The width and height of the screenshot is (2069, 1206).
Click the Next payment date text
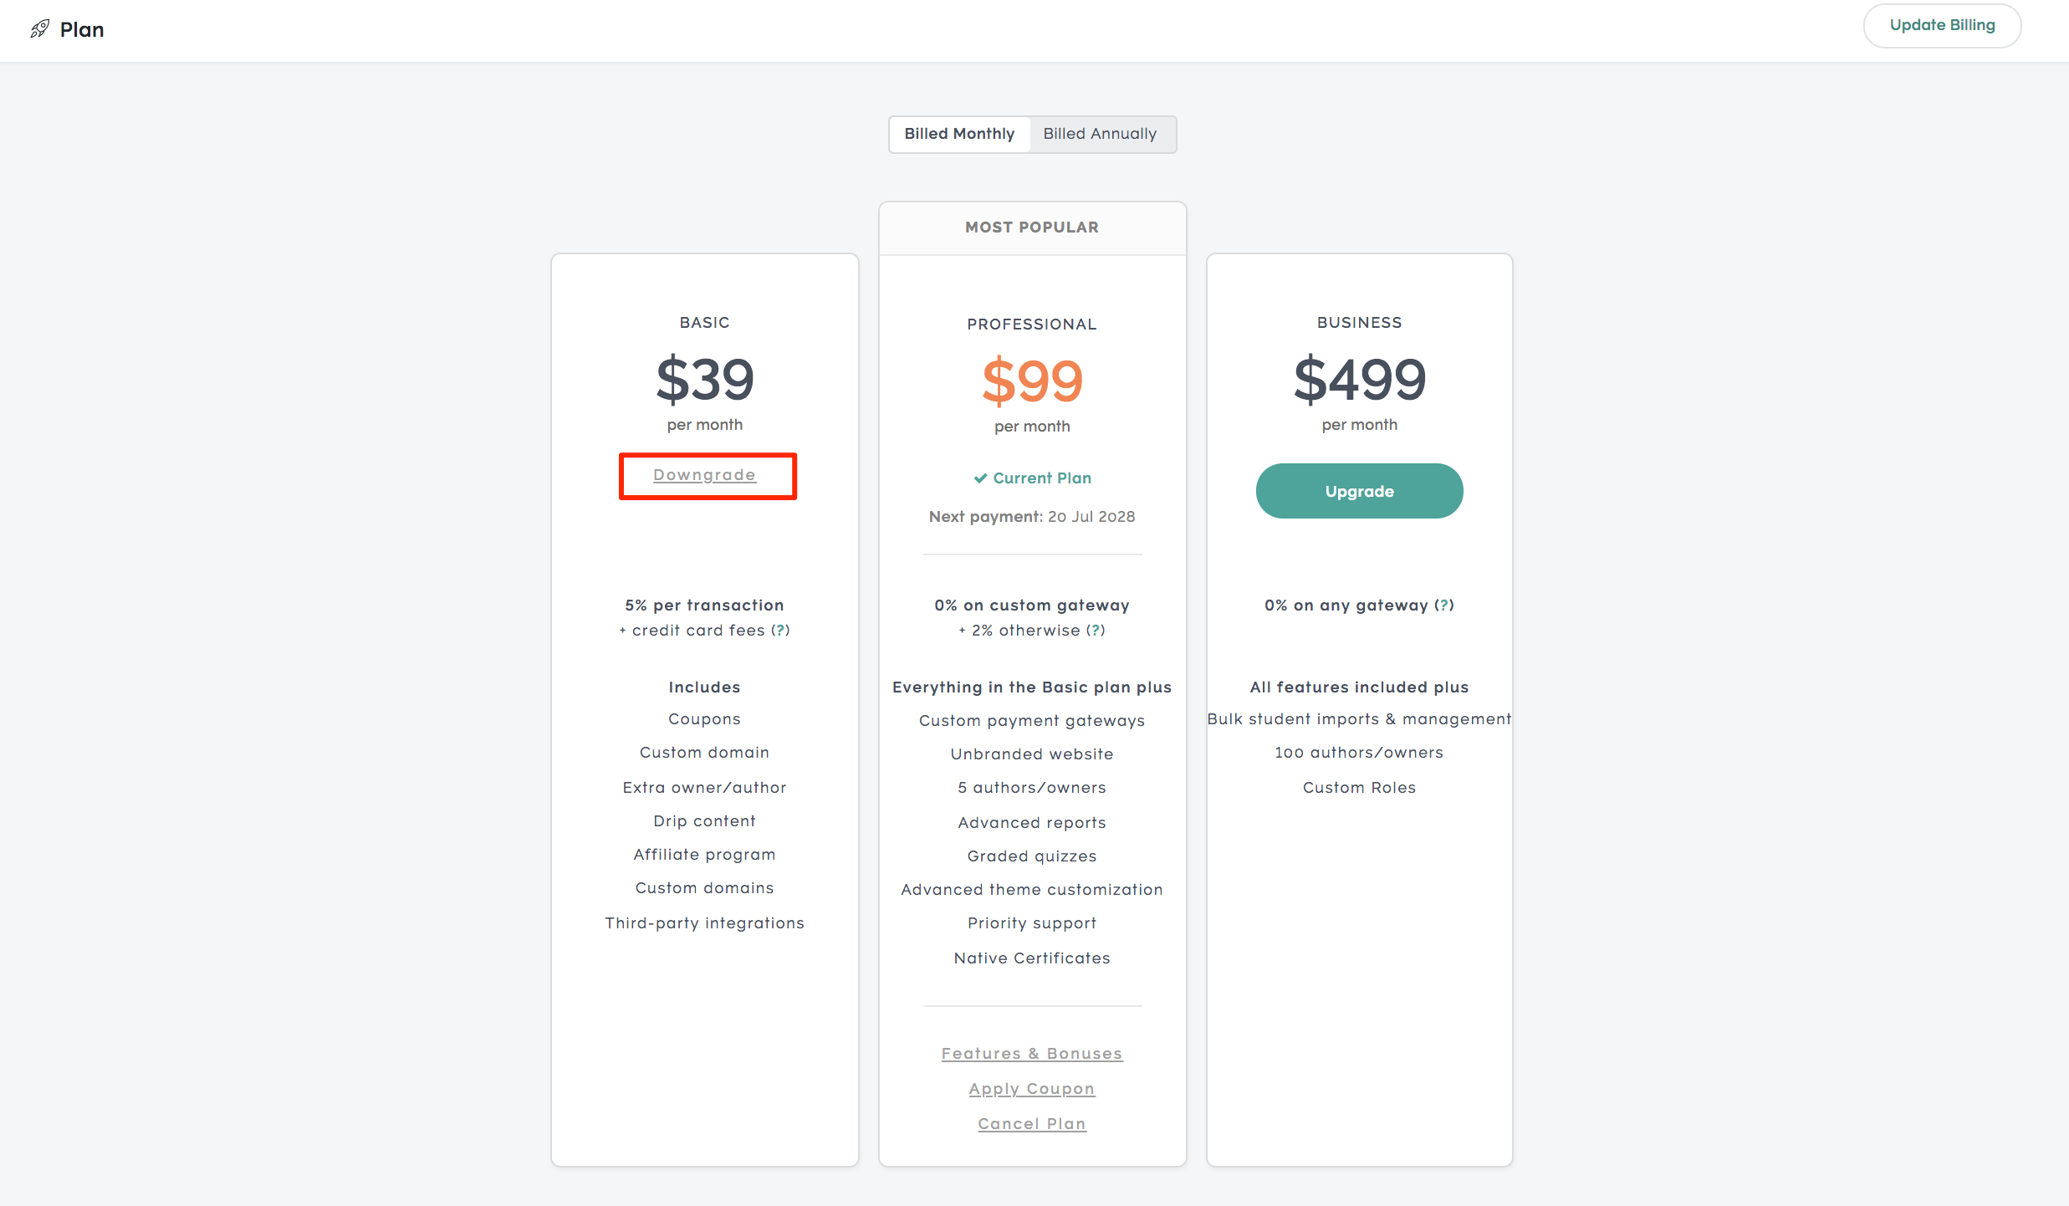[1091, 517]
